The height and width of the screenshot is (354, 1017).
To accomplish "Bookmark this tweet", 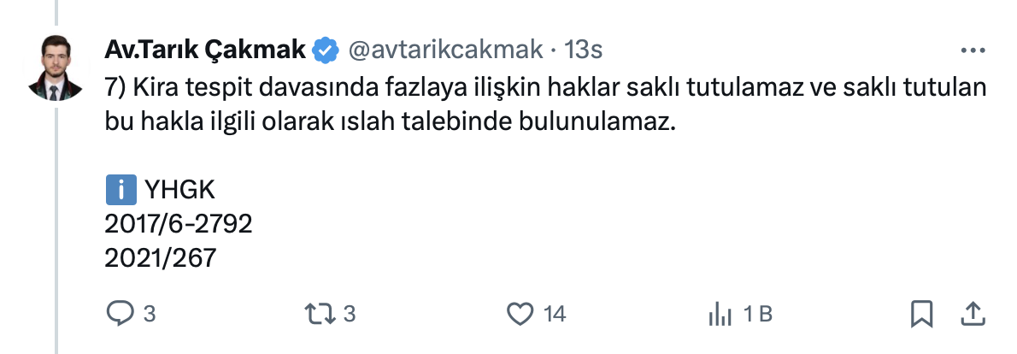I will click(x=921, y=314).
